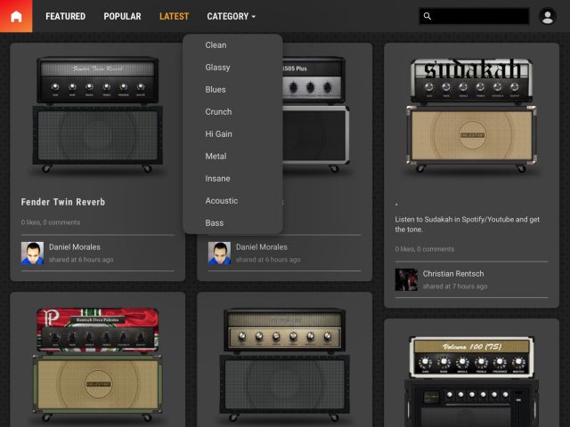
Task: Click Daniel Morales avatar under 6505 Plus card
Action: pos(219,253)
